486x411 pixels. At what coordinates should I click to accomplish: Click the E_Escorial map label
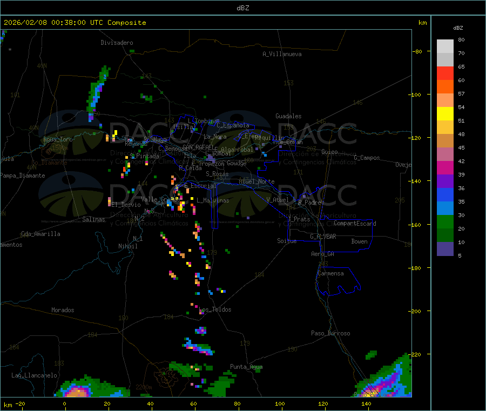pos(200,186)
